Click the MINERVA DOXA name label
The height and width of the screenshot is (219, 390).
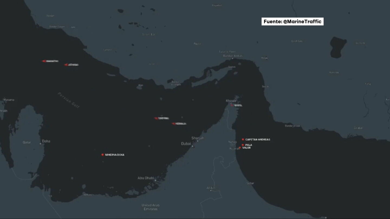point(115,155)
